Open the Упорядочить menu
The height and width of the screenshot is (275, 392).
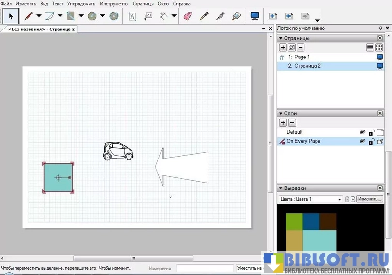[x=82, y=3]
